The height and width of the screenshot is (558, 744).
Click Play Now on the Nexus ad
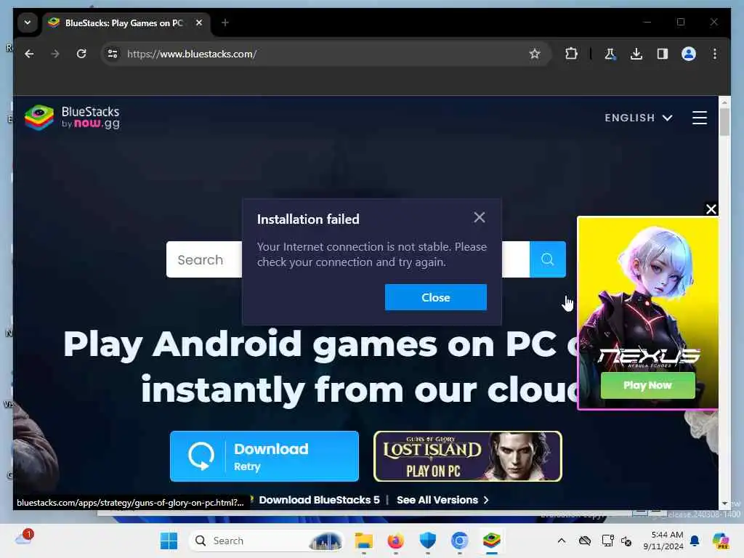coord(647,385)
